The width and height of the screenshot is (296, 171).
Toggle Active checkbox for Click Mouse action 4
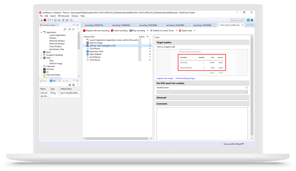(x=140, y=48)
